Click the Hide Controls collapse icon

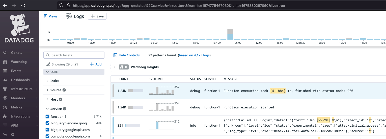pos(115,55)
